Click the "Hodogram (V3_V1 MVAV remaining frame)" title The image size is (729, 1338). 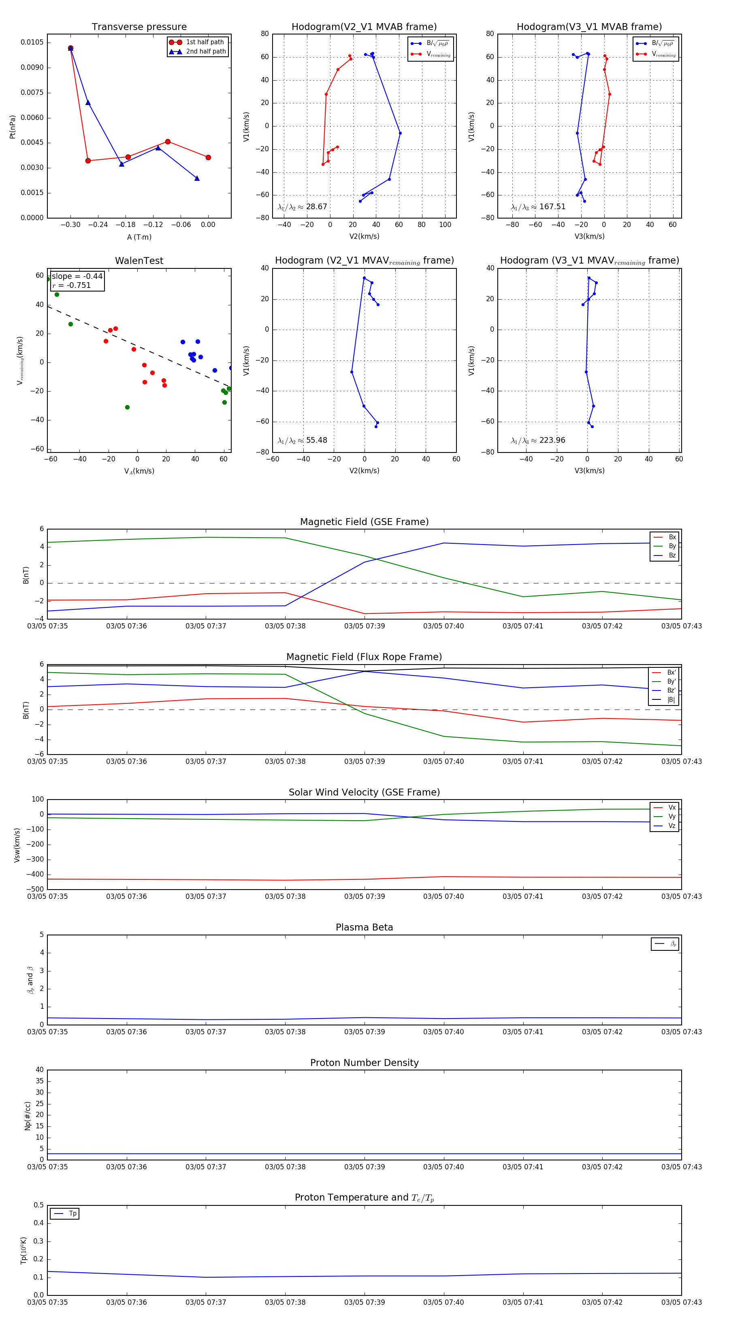[x=589, y=261]
